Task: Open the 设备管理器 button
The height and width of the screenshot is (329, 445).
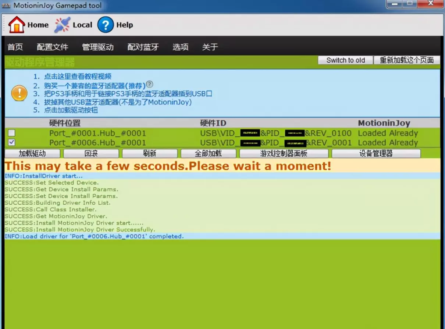Action: tap(376, 153)
